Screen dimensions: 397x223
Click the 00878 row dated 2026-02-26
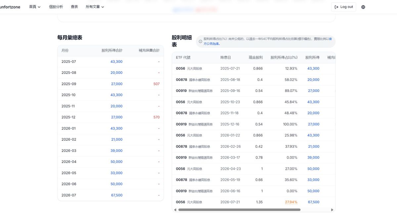253,146
